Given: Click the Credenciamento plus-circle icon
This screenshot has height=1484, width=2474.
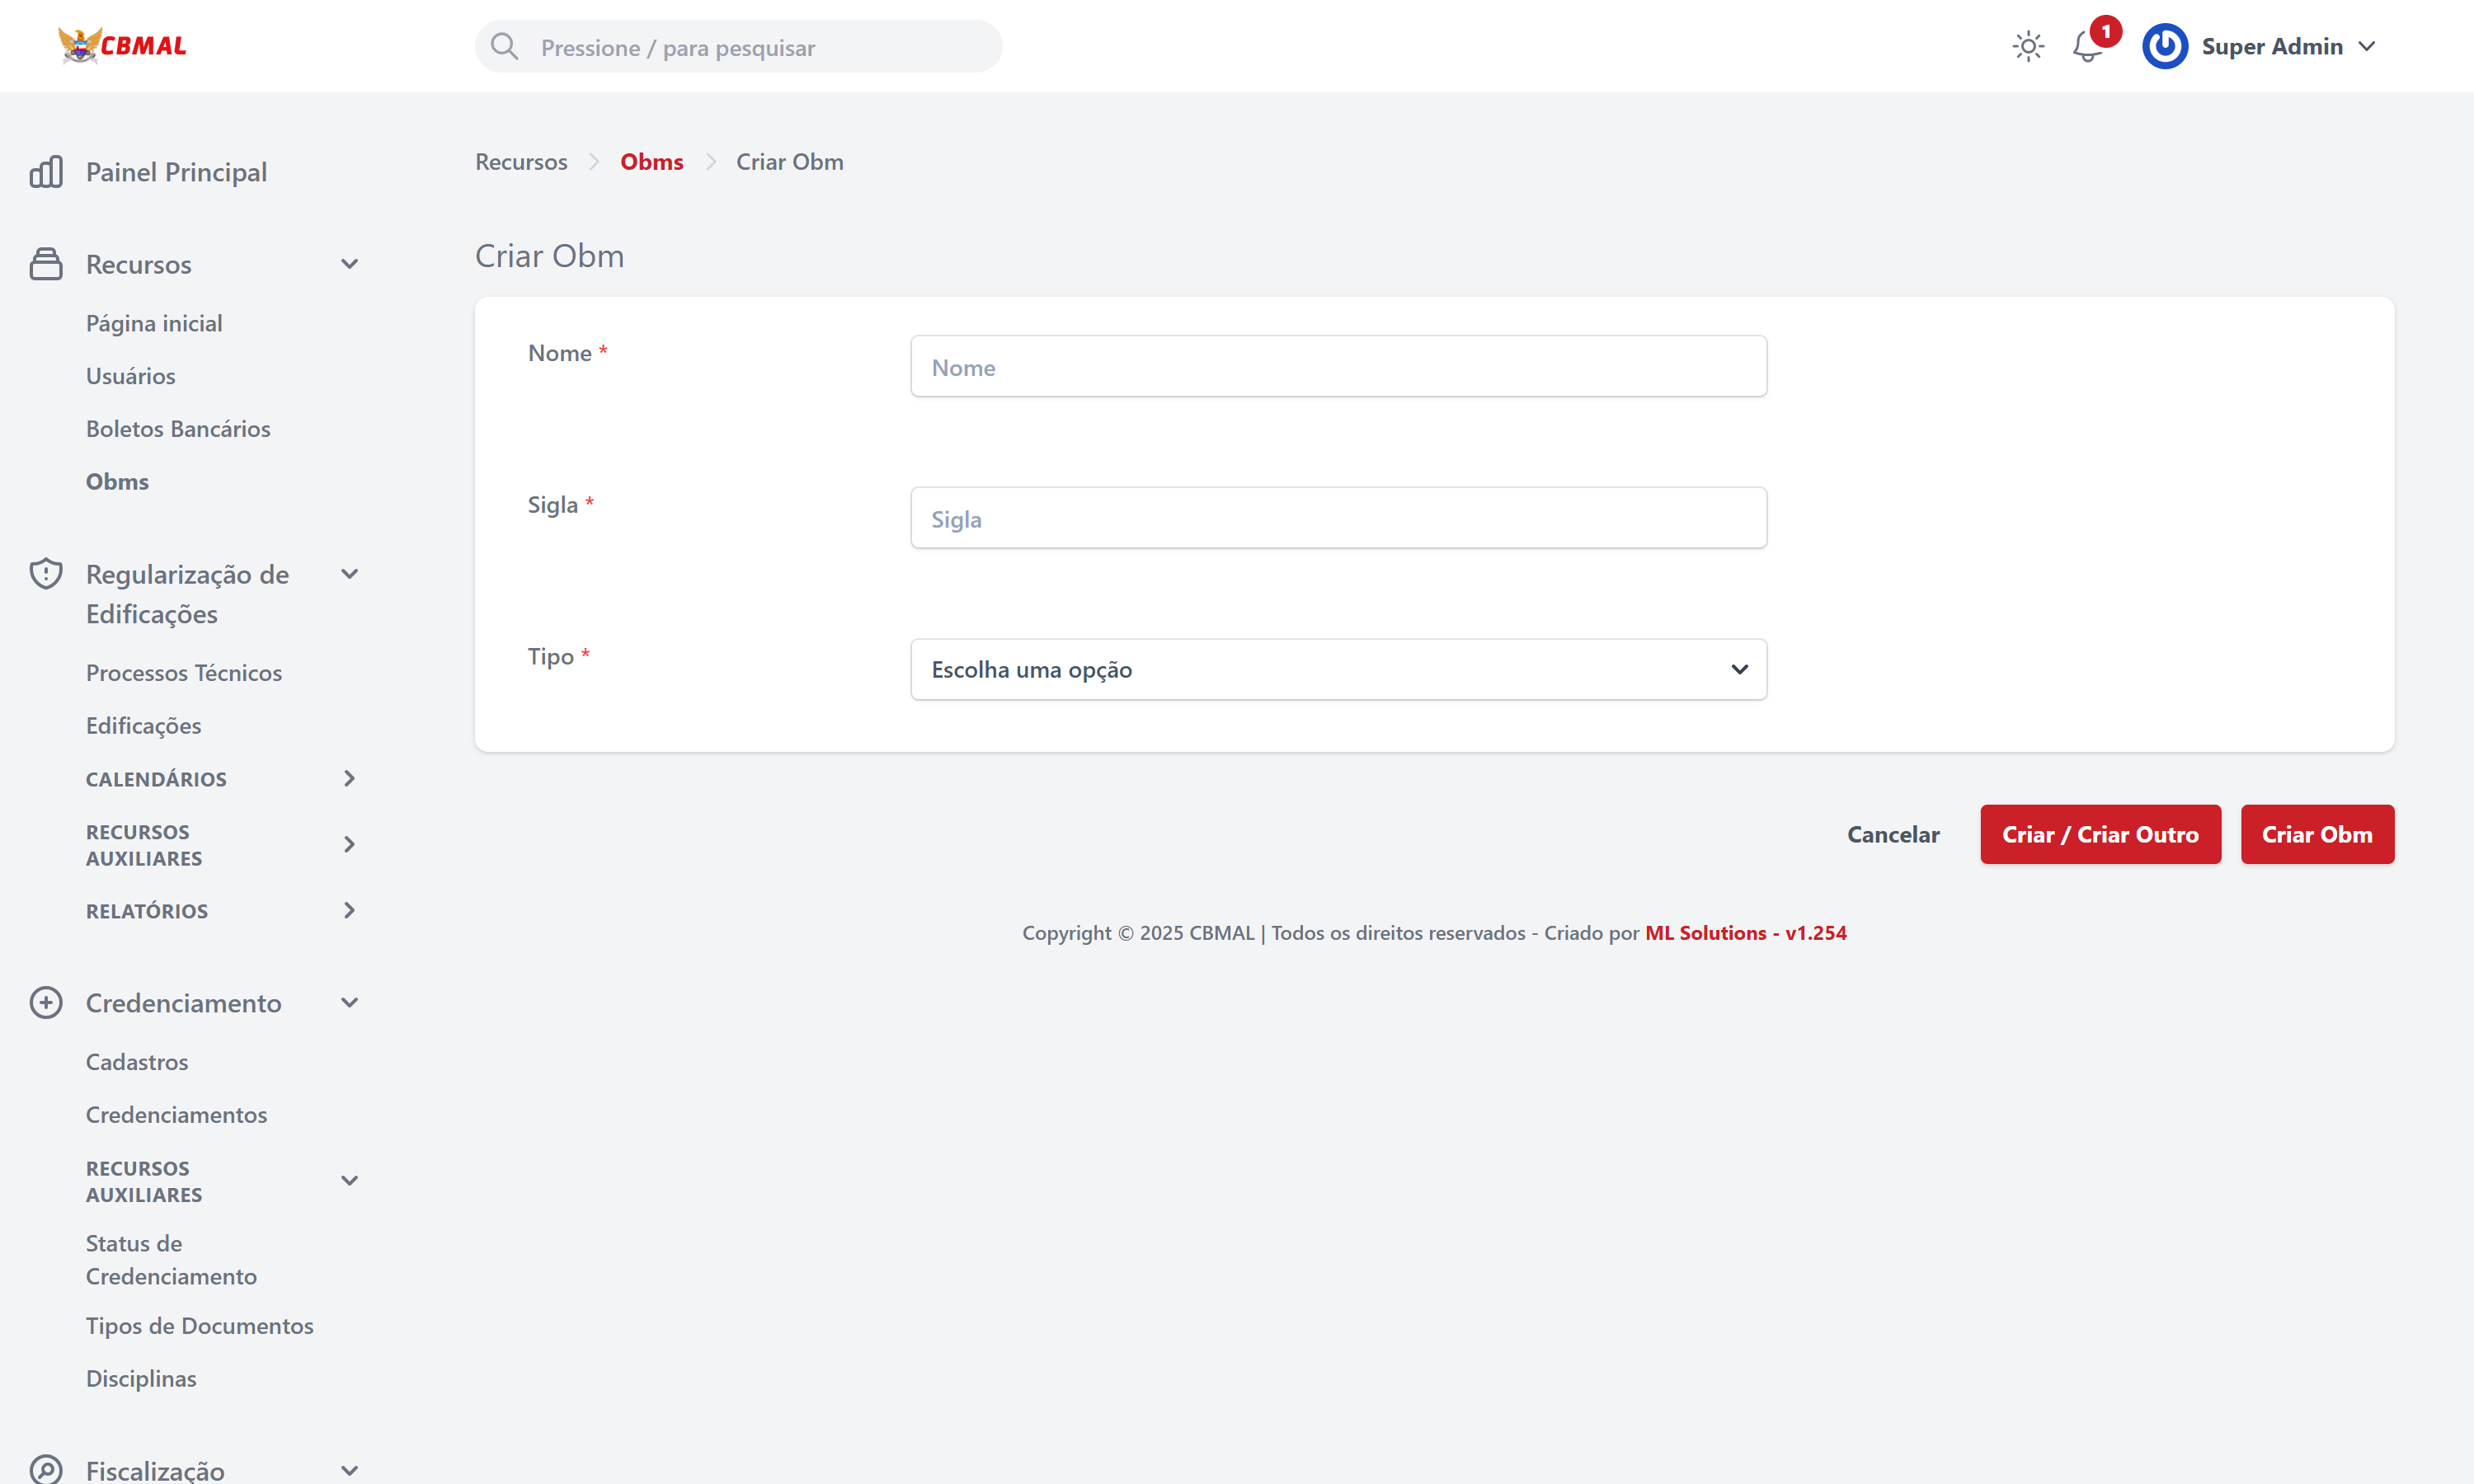Looking at the screenshot, I should click(46, 1003).
